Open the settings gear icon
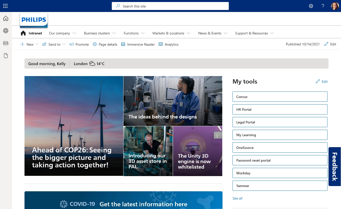 click(311, 6)
